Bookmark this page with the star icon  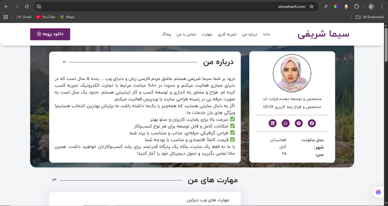311,7
